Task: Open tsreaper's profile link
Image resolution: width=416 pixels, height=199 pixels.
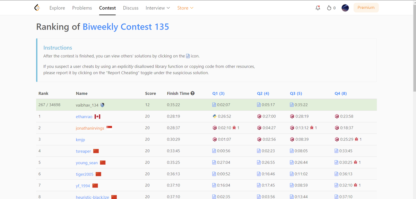Action: [84, 151]
